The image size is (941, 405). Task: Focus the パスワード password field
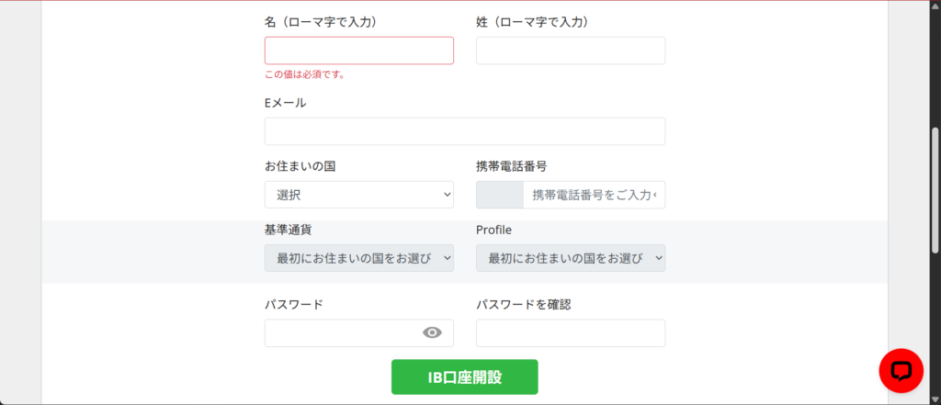pos(340,332)
